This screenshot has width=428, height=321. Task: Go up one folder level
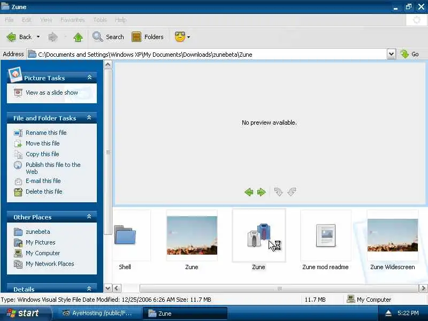78,37
